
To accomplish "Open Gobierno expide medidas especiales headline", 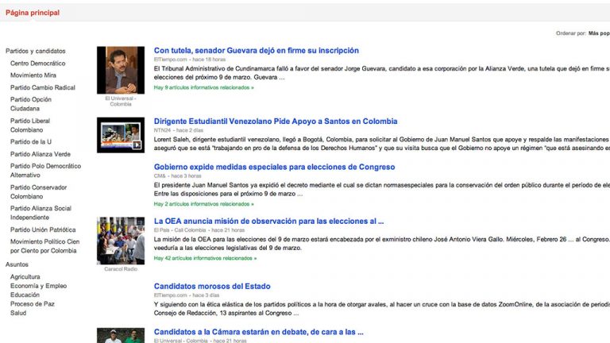I will pos(274,167).
